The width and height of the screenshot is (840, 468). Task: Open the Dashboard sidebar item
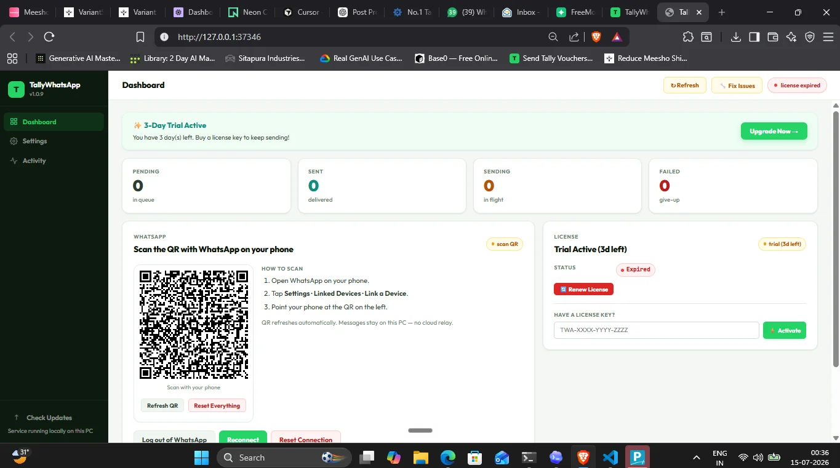(x=54, y=122)
